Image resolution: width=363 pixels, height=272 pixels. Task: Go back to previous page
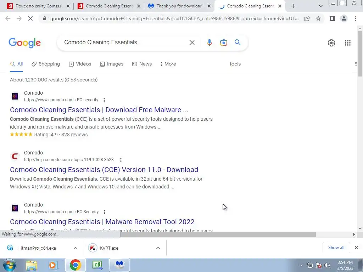[x=8, y=18]
